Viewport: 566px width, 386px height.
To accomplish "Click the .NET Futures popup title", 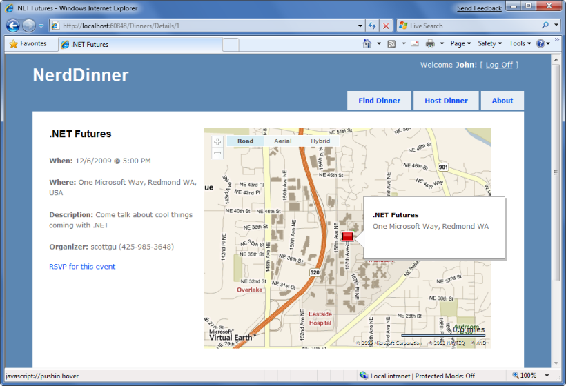I will (396, 215).
